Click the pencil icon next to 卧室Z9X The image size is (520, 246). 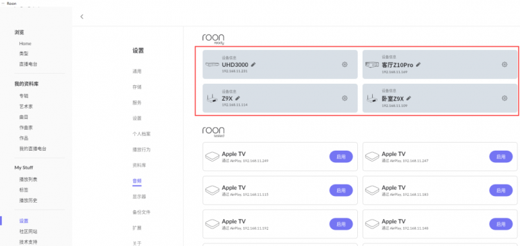409,98
